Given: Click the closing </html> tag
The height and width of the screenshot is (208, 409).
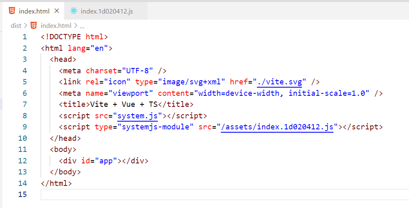Looking at the screenshot, I should (x=56, y=183).
